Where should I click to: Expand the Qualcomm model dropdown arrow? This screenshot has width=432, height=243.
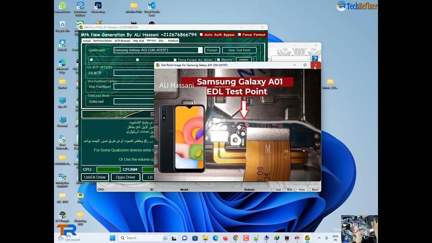tap(200, 50)
